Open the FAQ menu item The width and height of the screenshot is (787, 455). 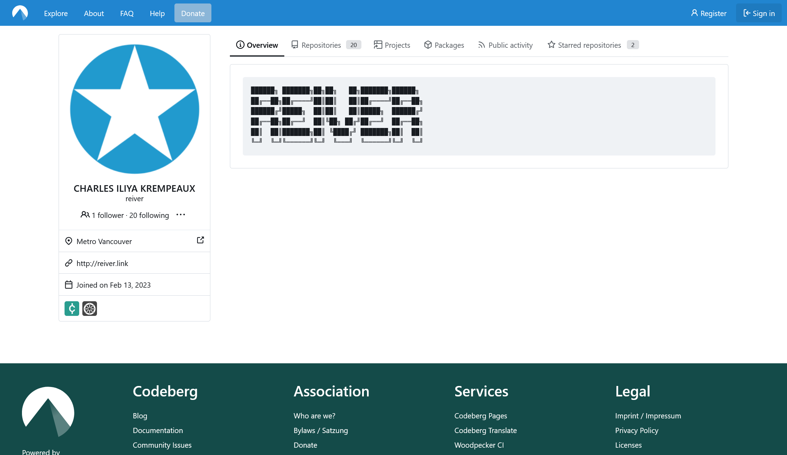click(x=127, y=13)
